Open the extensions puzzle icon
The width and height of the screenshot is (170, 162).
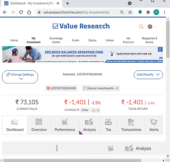click(148, 12)
